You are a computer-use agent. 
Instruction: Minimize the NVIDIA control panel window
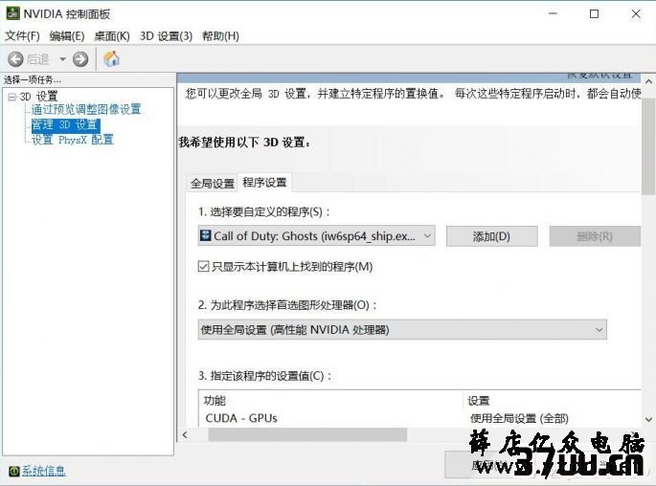pos(553,13)
